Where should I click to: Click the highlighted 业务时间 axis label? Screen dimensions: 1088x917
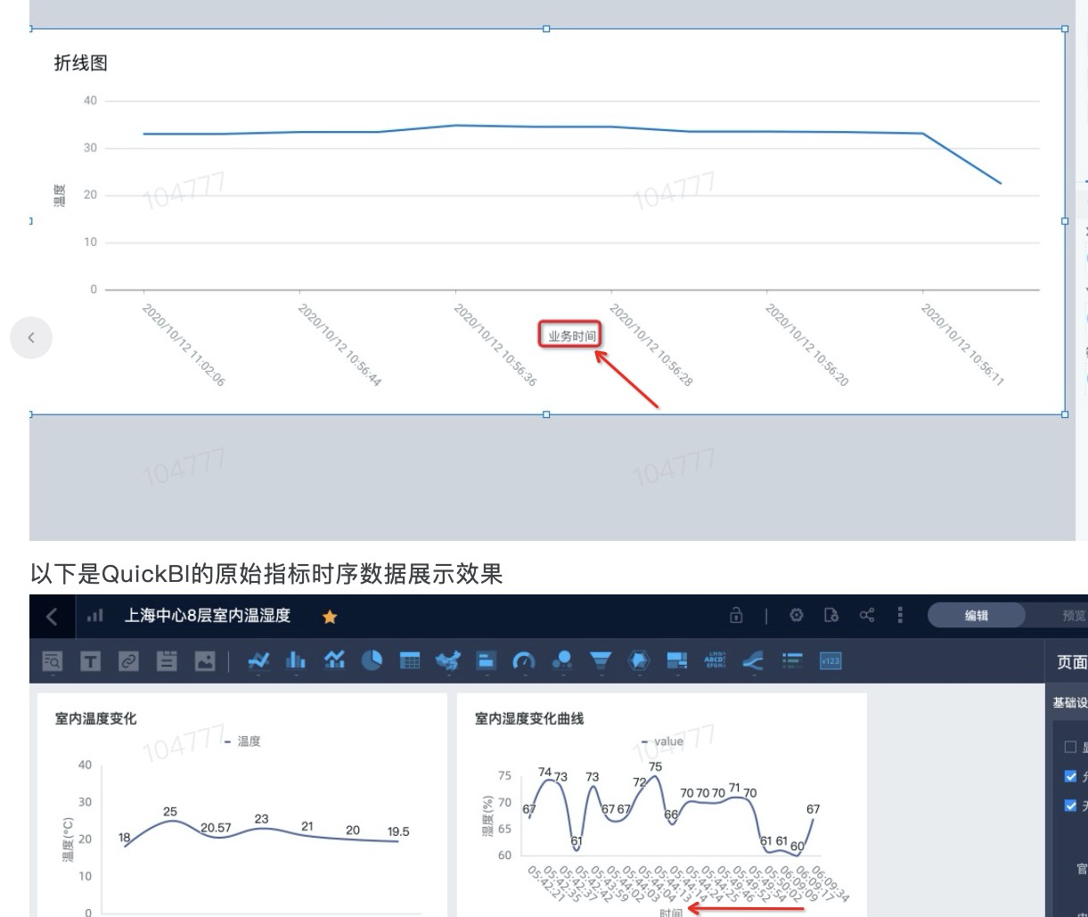coord(571,332)
